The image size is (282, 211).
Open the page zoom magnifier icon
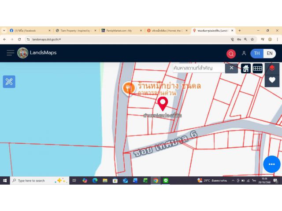tap(245, 39)
